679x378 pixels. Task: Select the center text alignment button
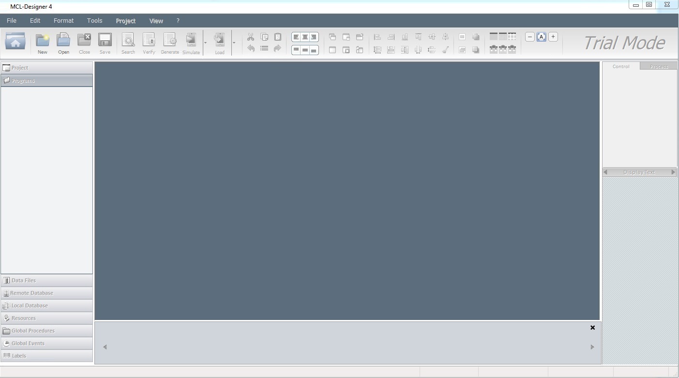pos(305,37)
